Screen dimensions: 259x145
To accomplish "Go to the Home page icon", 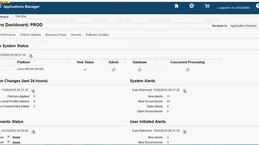I will point(176,6).
